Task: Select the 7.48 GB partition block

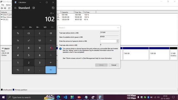Action: pyautogui.click(x=136, y=54)
